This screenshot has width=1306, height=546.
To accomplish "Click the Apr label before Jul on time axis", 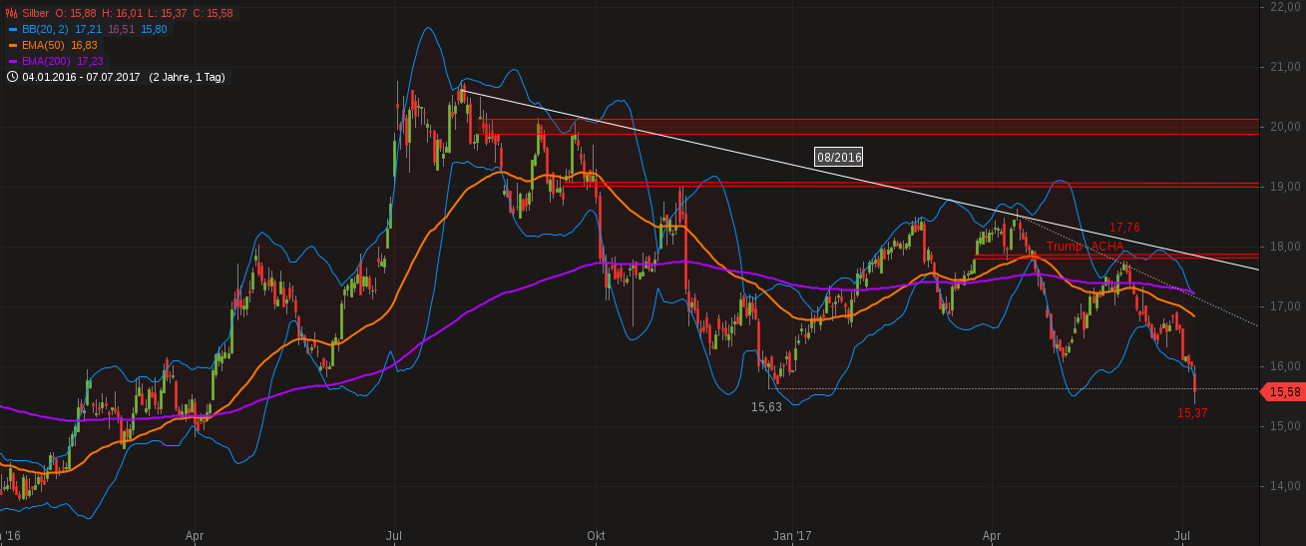I will [195, 536].
